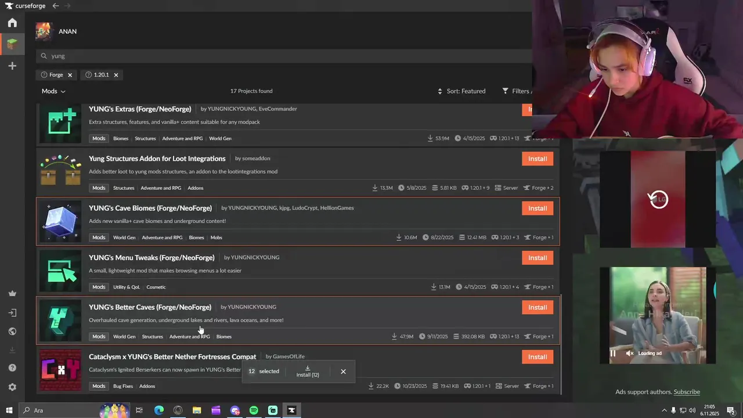Click Mods tag on Better Caves row
The height and width of the screenshot is (418, 743).
pyautogui.click(x=99, y=337)
